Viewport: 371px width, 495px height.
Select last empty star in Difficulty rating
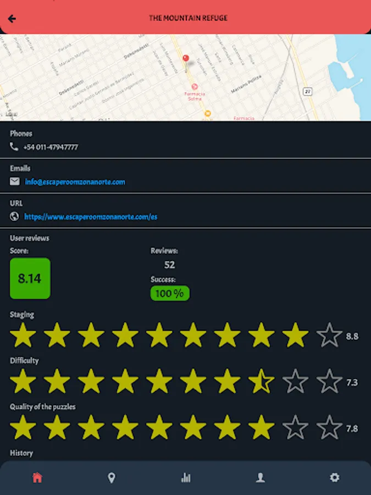pos(329,381)
